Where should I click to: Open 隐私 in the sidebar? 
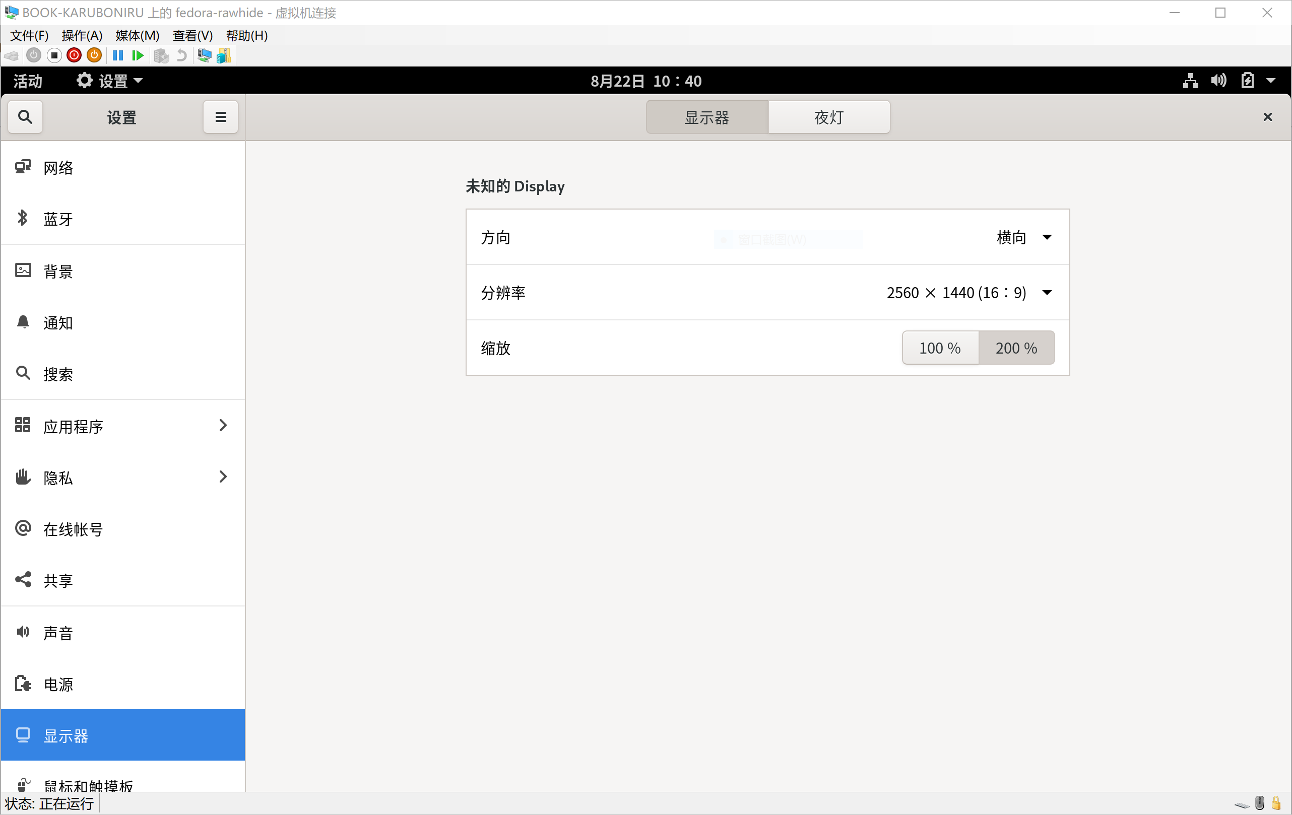tap(123, 477)
